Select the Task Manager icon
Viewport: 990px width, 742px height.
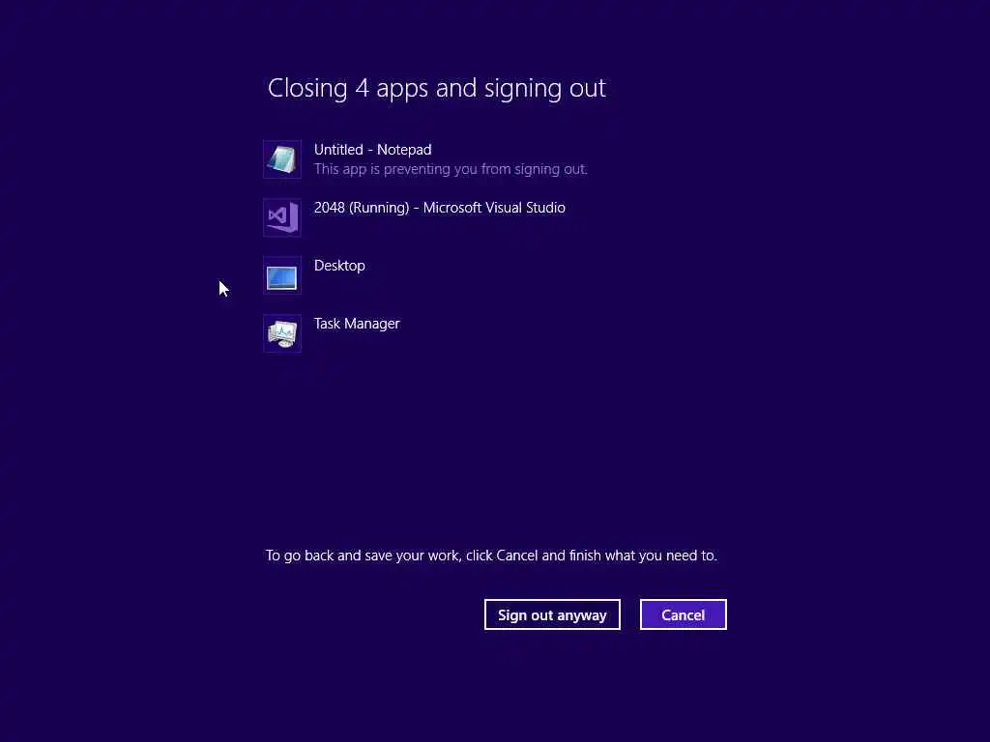coord(281,333)
